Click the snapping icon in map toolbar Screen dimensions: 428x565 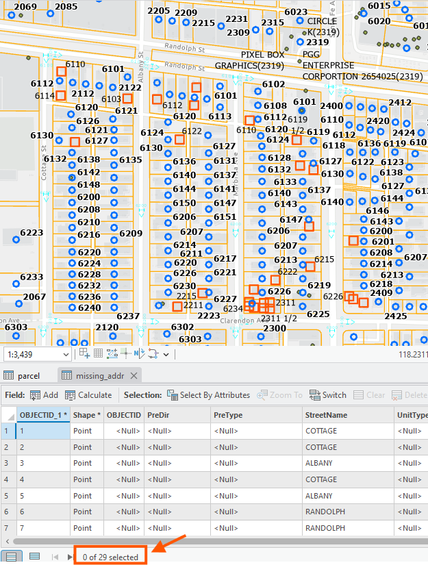(112, 354)
